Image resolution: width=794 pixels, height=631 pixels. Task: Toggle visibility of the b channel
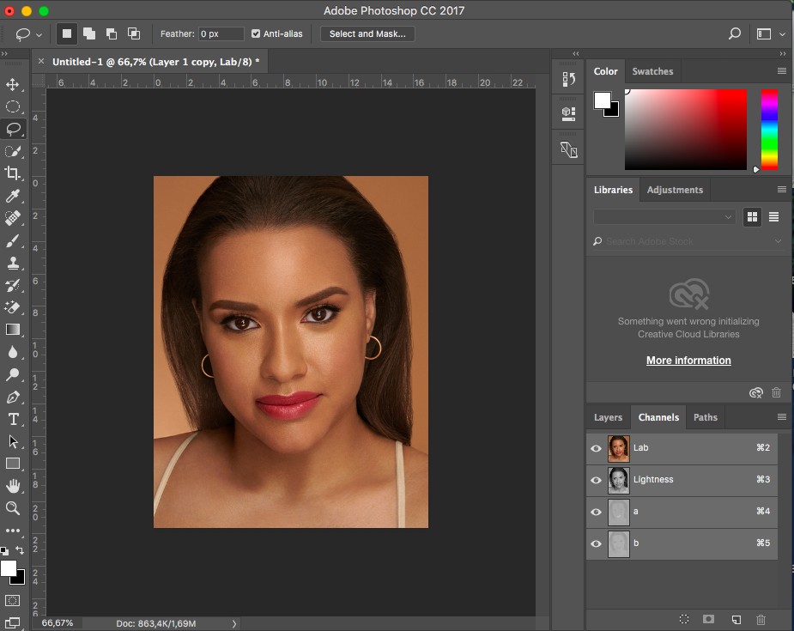(x=596, y=543)
